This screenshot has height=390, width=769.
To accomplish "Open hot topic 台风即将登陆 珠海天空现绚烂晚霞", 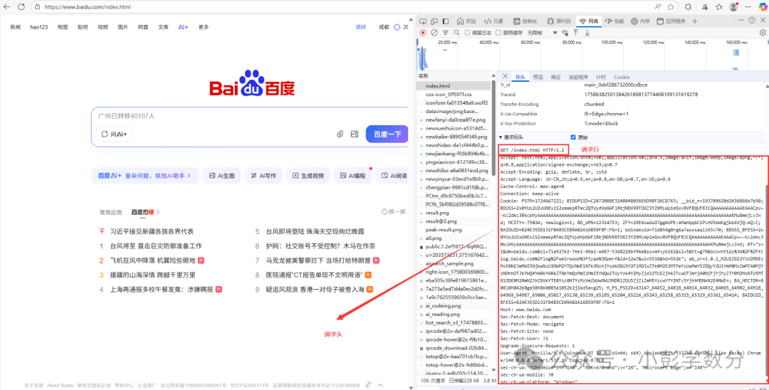I will [315, 231].
